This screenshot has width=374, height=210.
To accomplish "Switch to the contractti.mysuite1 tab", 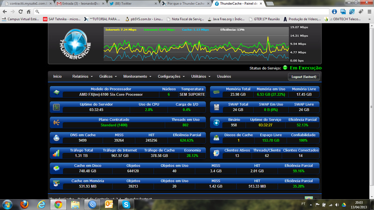I will click(x=28, y=4).
